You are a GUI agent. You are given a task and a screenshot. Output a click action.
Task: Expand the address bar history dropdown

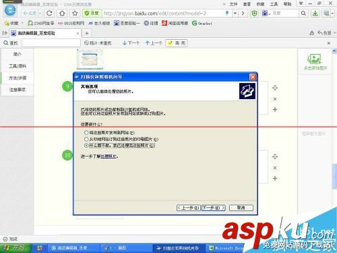(235, 13)
